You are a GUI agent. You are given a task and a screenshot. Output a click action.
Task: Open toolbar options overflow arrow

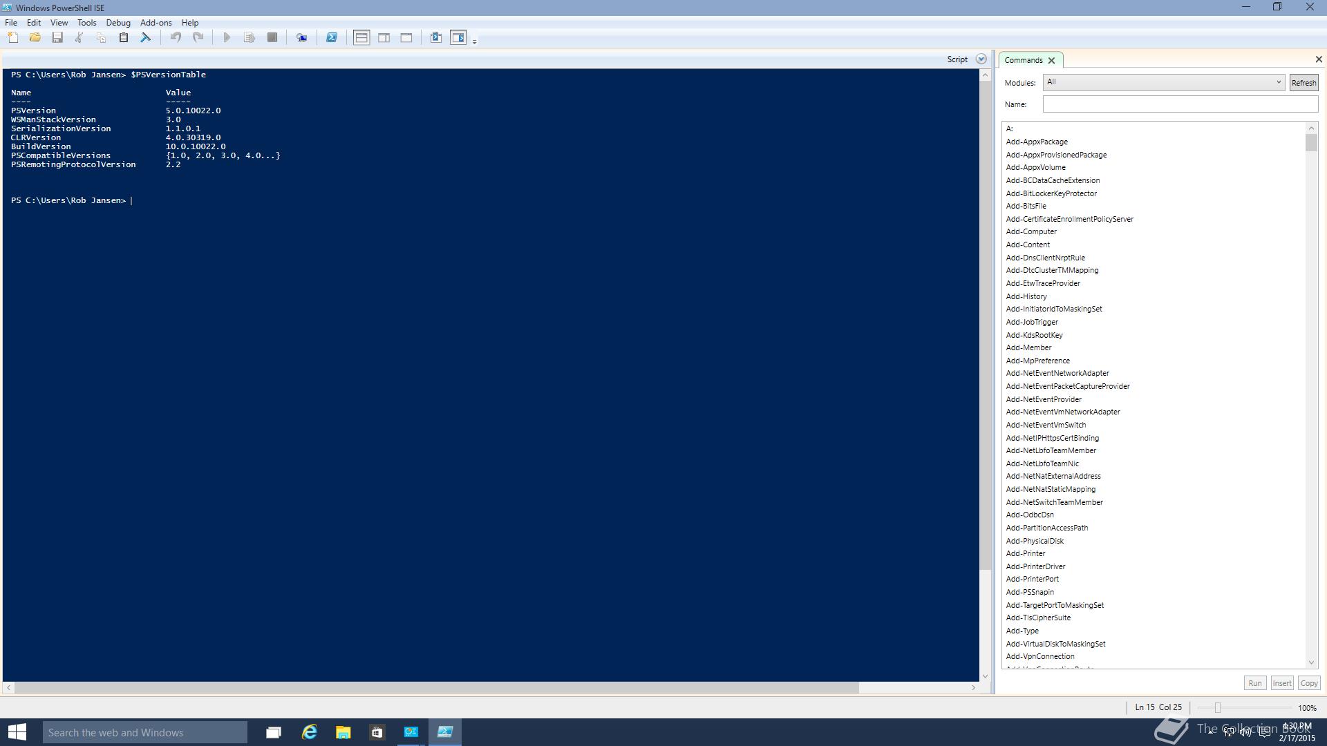tap(474, 41)
